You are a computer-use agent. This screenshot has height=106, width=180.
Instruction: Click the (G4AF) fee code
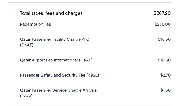click(27, 45)
